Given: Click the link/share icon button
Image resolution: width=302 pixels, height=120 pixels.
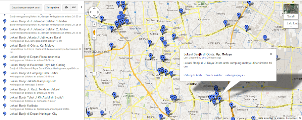Looking at the screenshot, I should (x=74, y=8).
